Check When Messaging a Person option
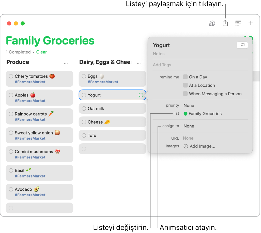Image resolution: width=261 pixels, height=233 pixels. [x=185, y=93]
